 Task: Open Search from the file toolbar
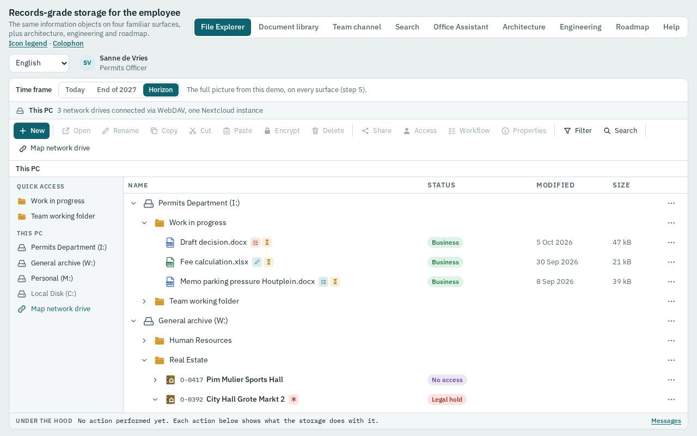[620, 131]
